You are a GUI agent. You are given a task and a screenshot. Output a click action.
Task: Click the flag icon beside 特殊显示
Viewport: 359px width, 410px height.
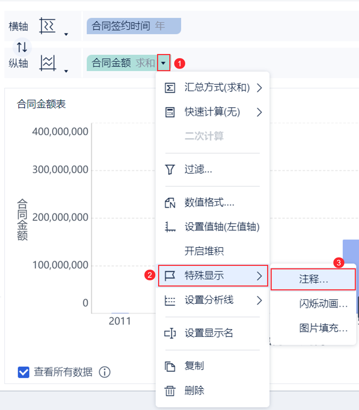coord(170,276)
